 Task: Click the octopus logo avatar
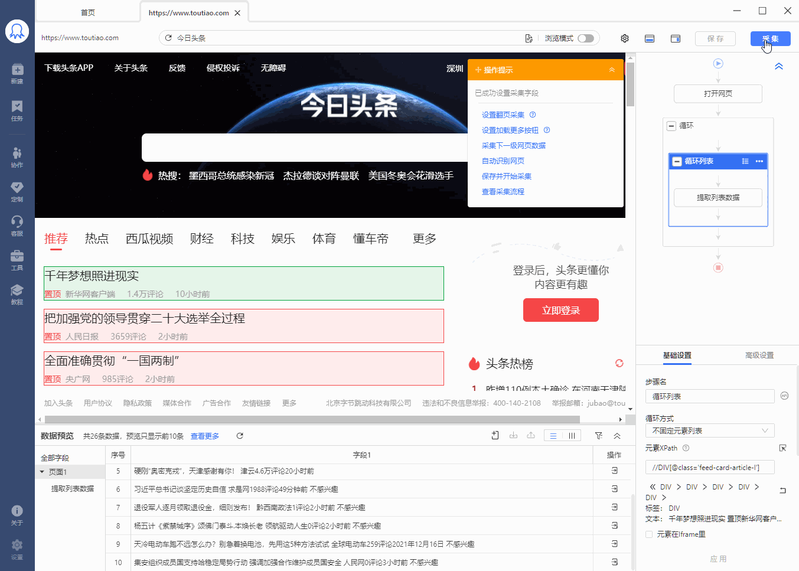point(17,31)
